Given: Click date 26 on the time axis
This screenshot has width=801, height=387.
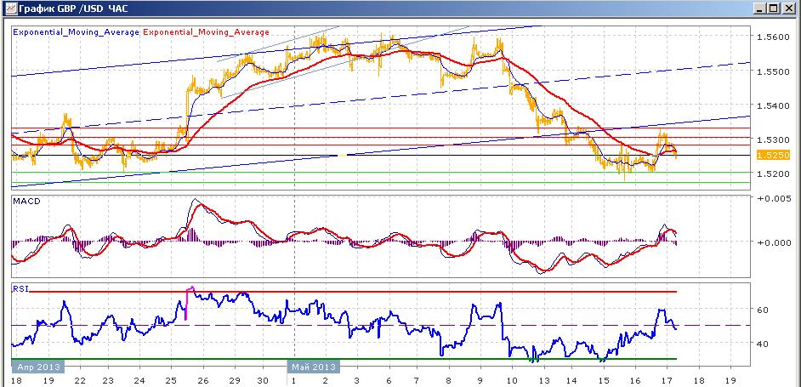Looking at the screenshot, I should (203, 381).
